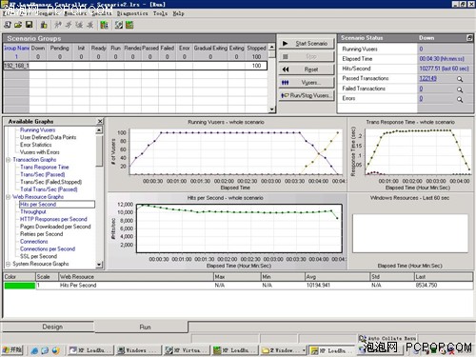Image resolution: width=476 pixels, height=357 pixels.
Task: Open the Scenario menu
Action: 48,13
